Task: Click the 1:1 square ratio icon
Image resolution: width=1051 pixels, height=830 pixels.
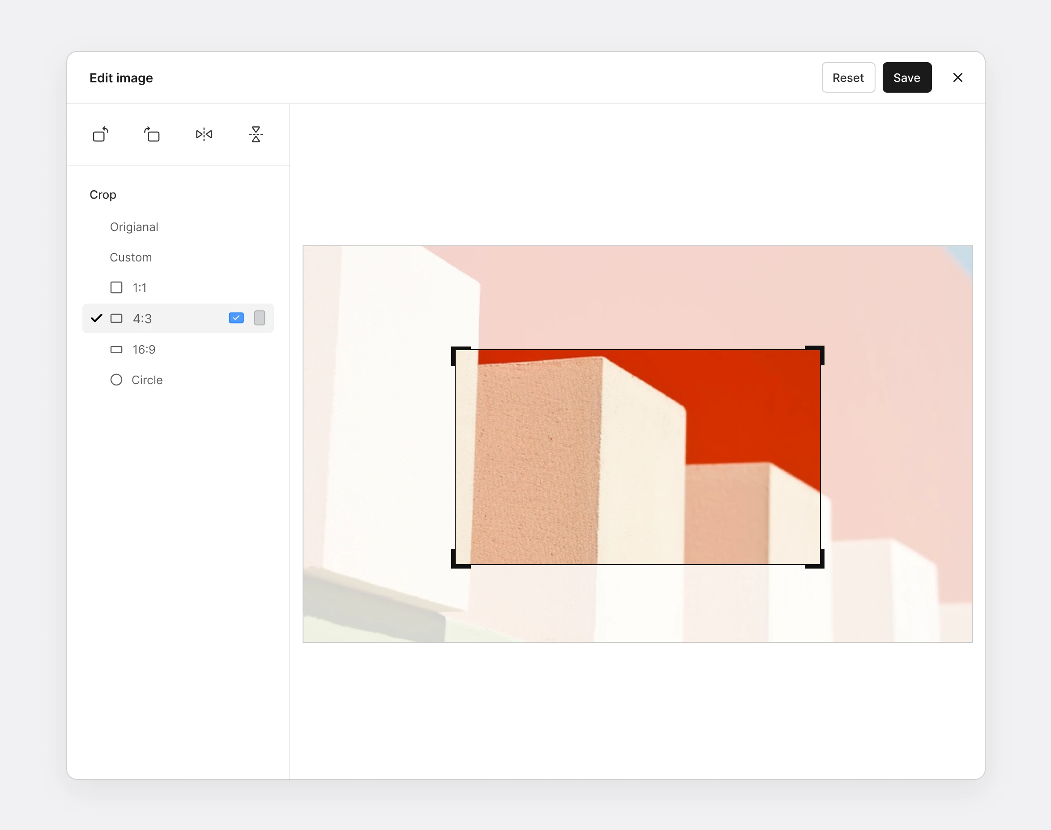Action: click(x=116, y=288)
